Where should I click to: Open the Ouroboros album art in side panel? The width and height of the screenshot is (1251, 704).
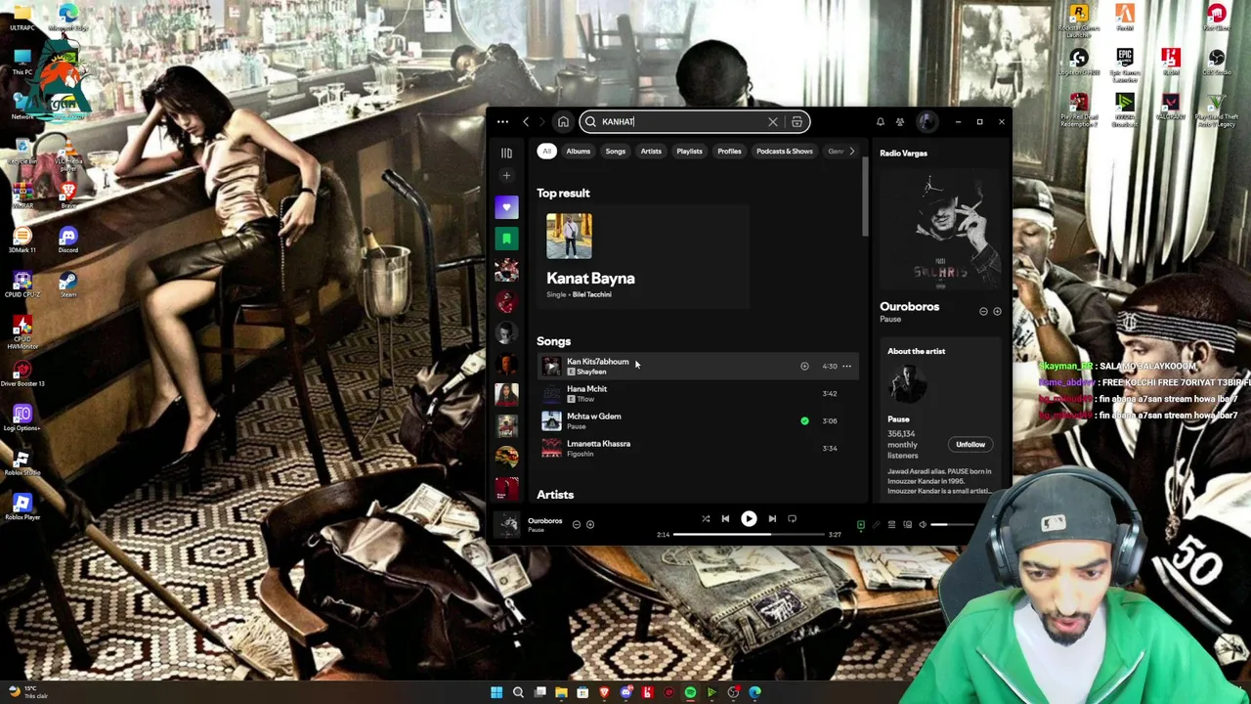(x=940, y=230)
